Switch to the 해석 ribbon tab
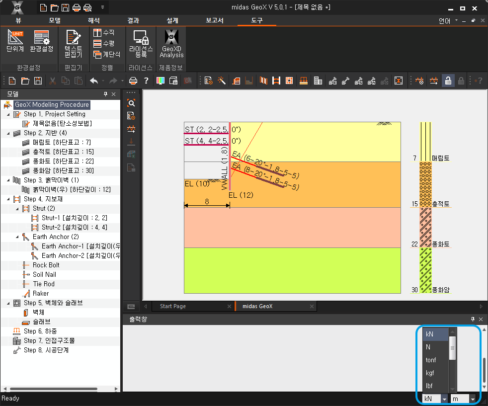Image resolution: width=488 pixels, height=406 pixels. pos(93,20)
